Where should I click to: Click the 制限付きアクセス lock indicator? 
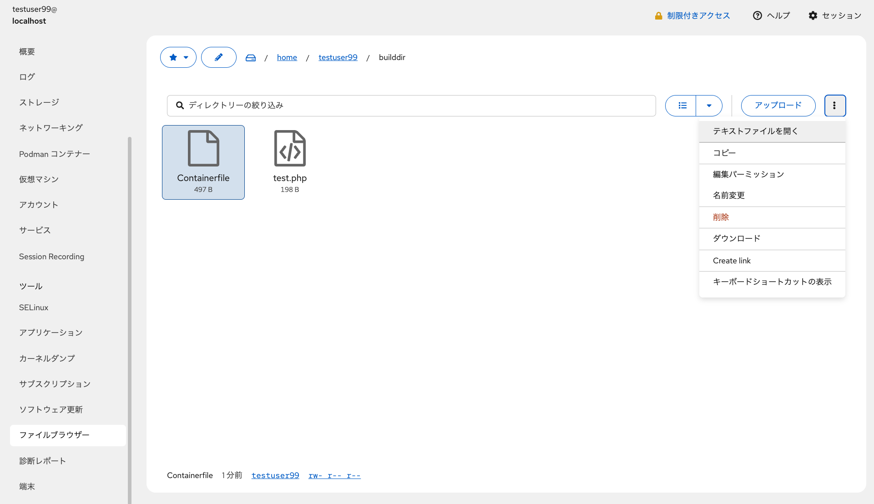click(x=692, y=15)
